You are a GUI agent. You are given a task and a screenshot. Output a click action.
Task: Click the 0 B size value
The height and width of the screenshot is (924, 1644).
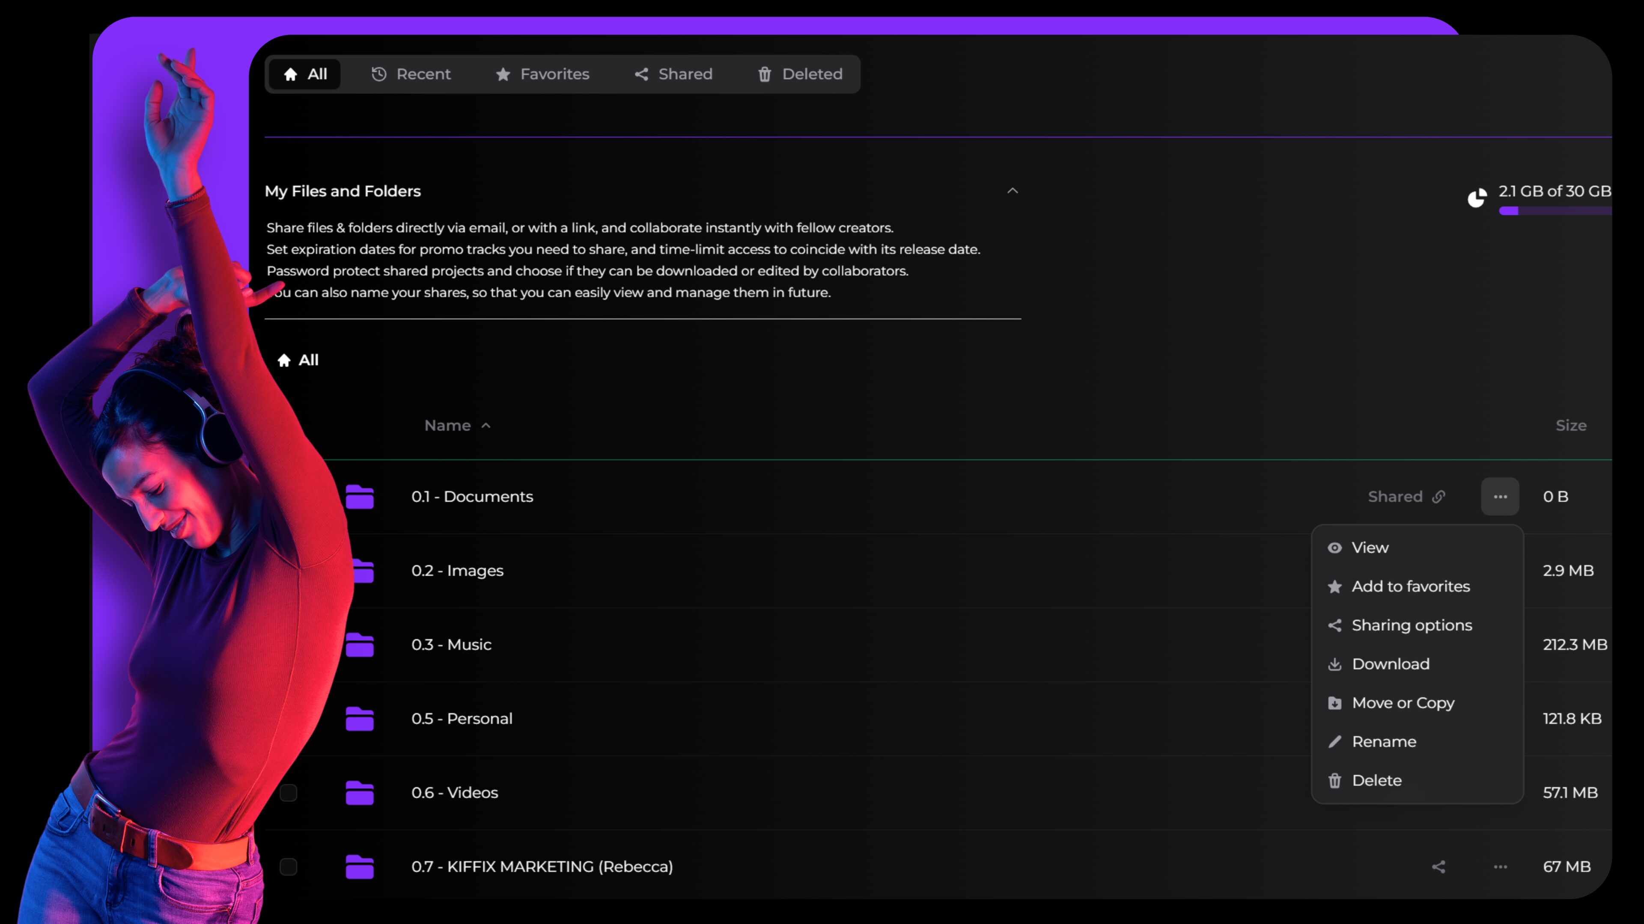click(x=1555, y=497)
